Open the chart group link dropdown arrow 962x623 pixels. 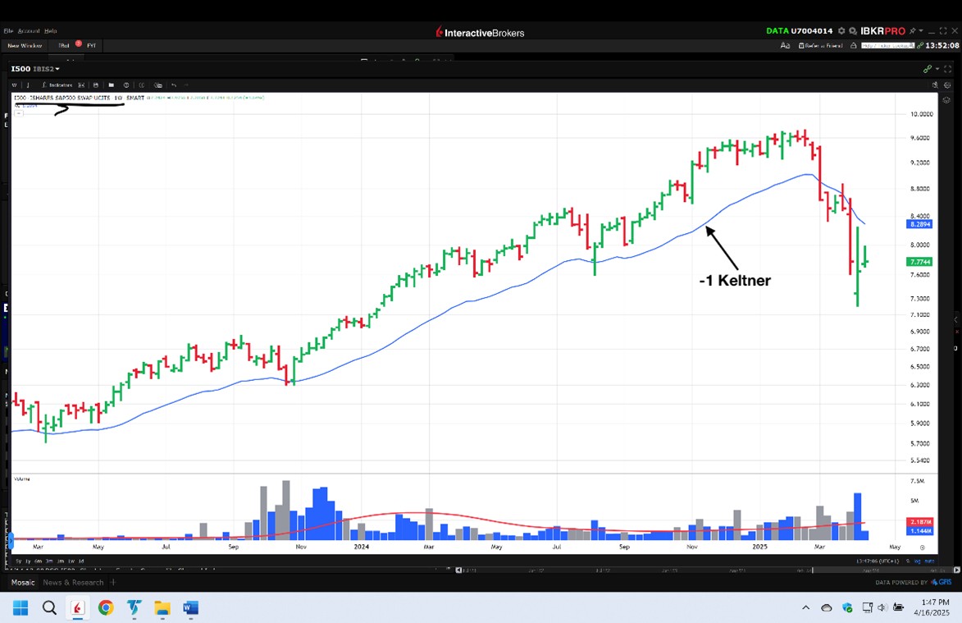coord(937,69)
